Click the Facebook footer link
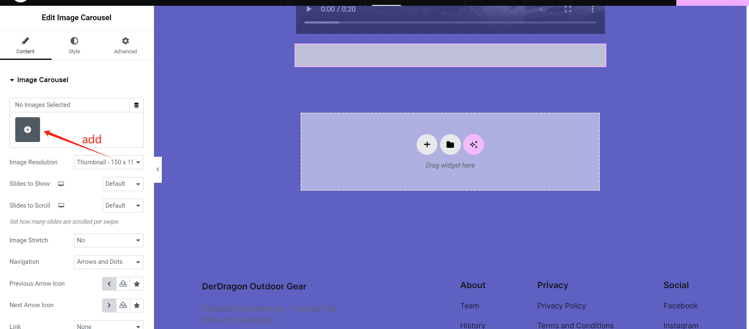The image size is (749, 329). (680, 306)
